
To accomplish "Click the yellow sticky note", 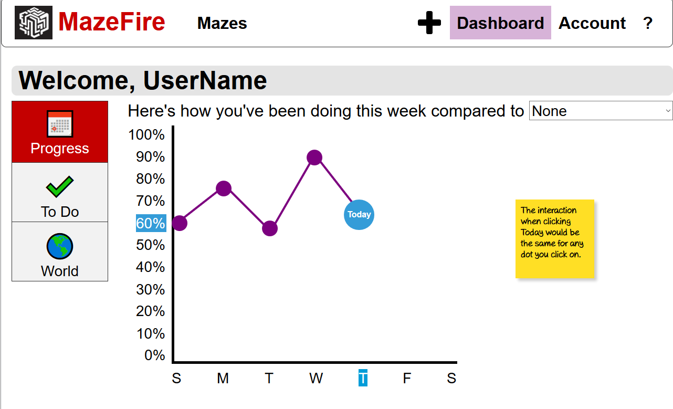I will [555, 238].
